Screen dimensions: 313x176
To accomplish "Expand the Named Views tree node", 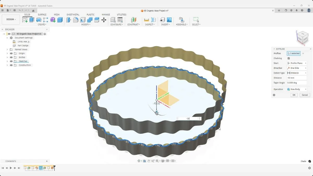I will pyautogui.click(x=7, y=50).
